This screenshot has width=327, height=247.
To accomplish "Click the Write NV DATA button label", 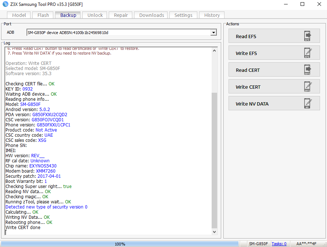I will point(252,104).
